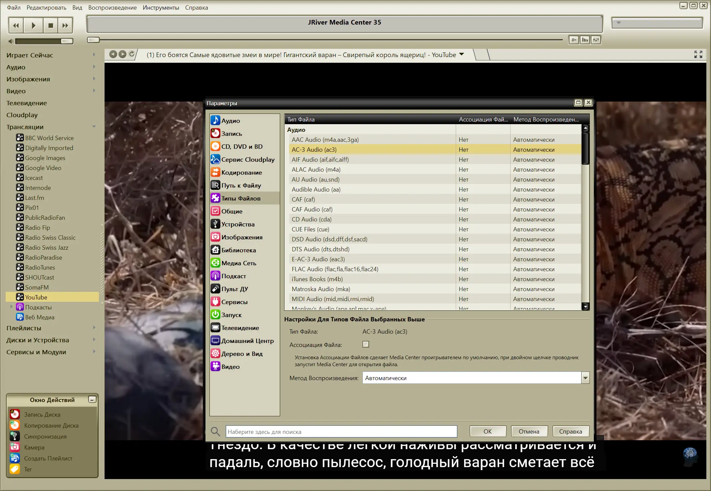Click the OK button
The height and width of the screenshot is (491, 711).
tap(487, 431)
